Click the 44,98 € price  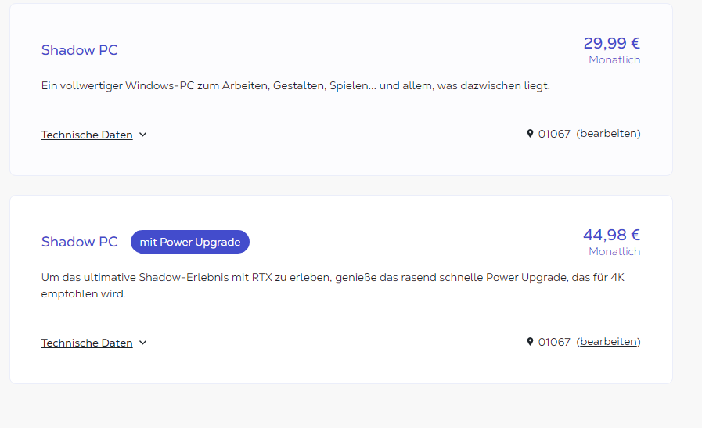coord(611,235)
